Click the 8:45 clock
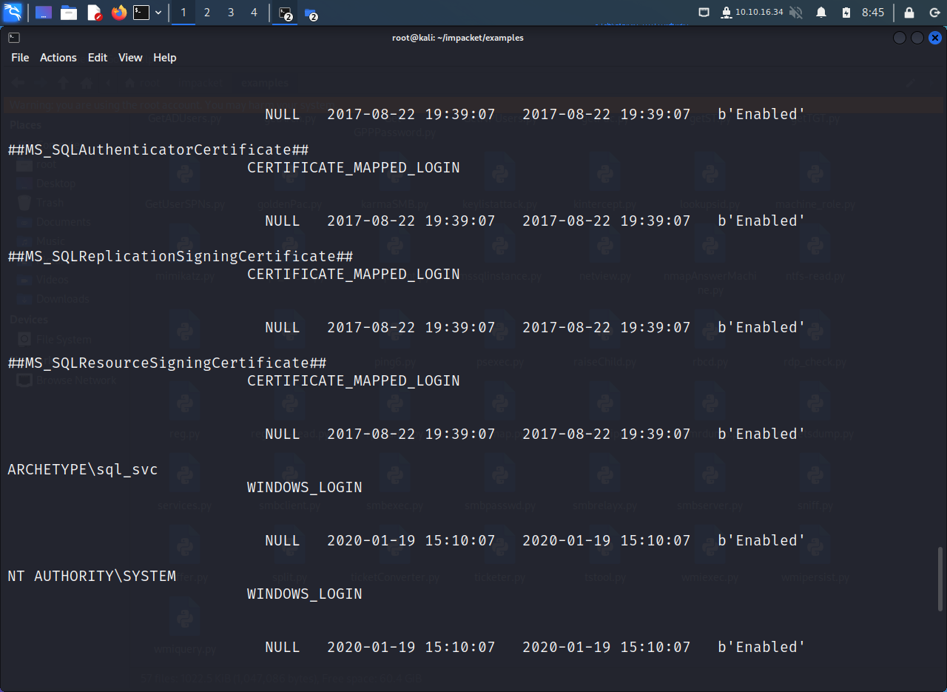Image resolution: width=947 pixels, height=692 pixels. pyautogui.click(x=873, y=13)
